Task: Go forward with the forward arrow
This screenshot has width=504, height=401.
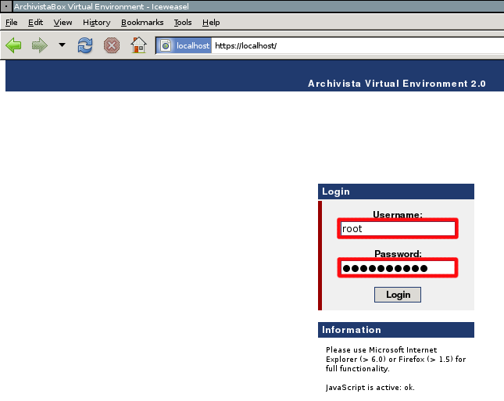Action: 40,45
